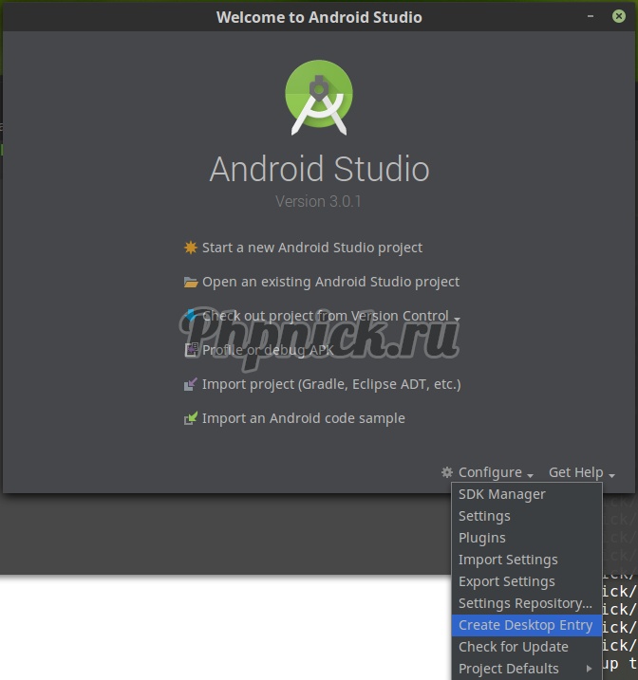
Task: Click the Configure gear icon
Action: tap(447, 472)
